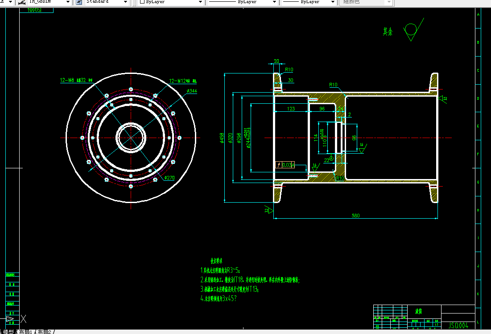
Task: Select technical requirement line 2 mentioning IT18
Action: click(x=250, y=280)
